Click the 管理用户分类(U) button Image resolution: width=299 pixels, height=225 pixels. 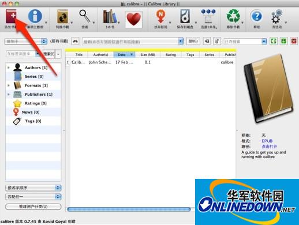tap(33, 207)
